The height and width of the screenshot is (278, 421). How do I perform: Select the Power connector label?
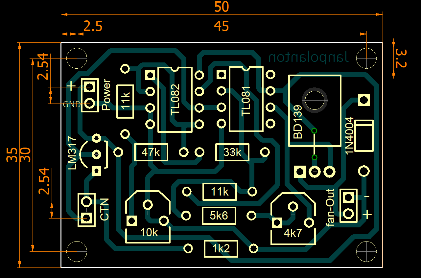(x=106, y=95)
